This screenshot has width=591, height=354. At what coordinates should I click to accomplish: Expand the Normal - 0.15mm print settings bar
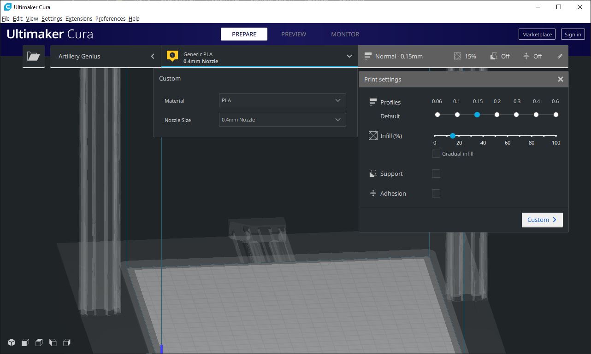tap(463, 56)
